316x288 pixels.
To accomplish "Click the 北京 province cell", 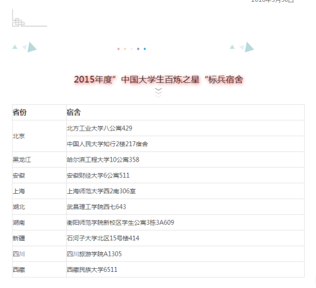I will 39,136.
